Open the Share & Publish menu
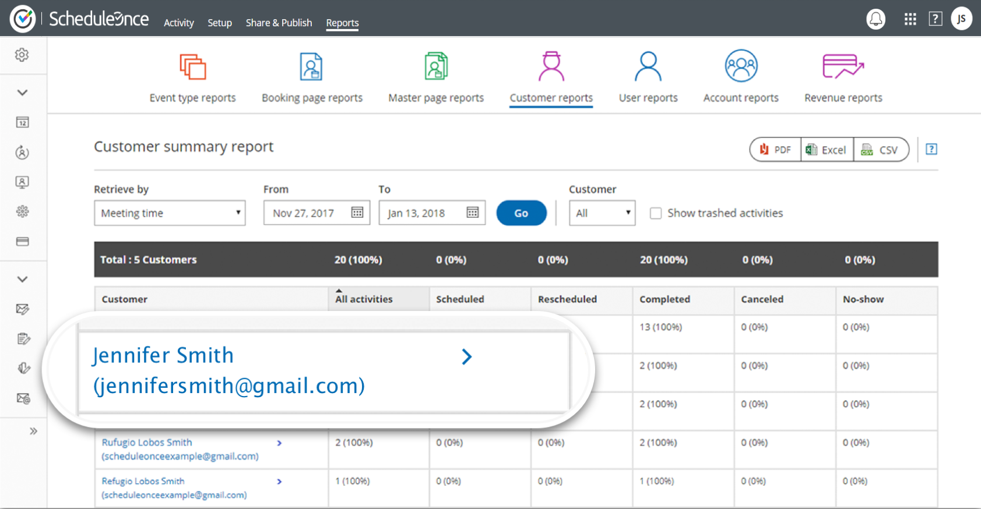The image size is (981, 509). tap(279, 23)
